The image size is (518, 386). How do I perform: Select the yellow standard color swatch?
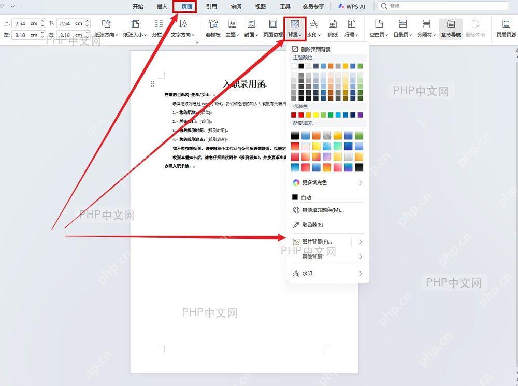point(316,115)
